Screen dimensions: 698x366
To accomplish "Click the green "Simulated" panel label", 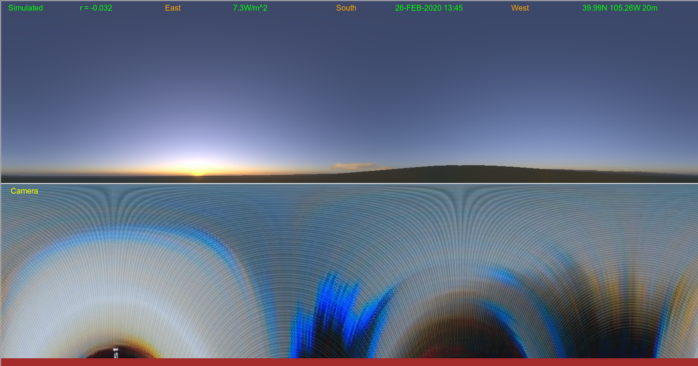I will [x=26, y=8].
